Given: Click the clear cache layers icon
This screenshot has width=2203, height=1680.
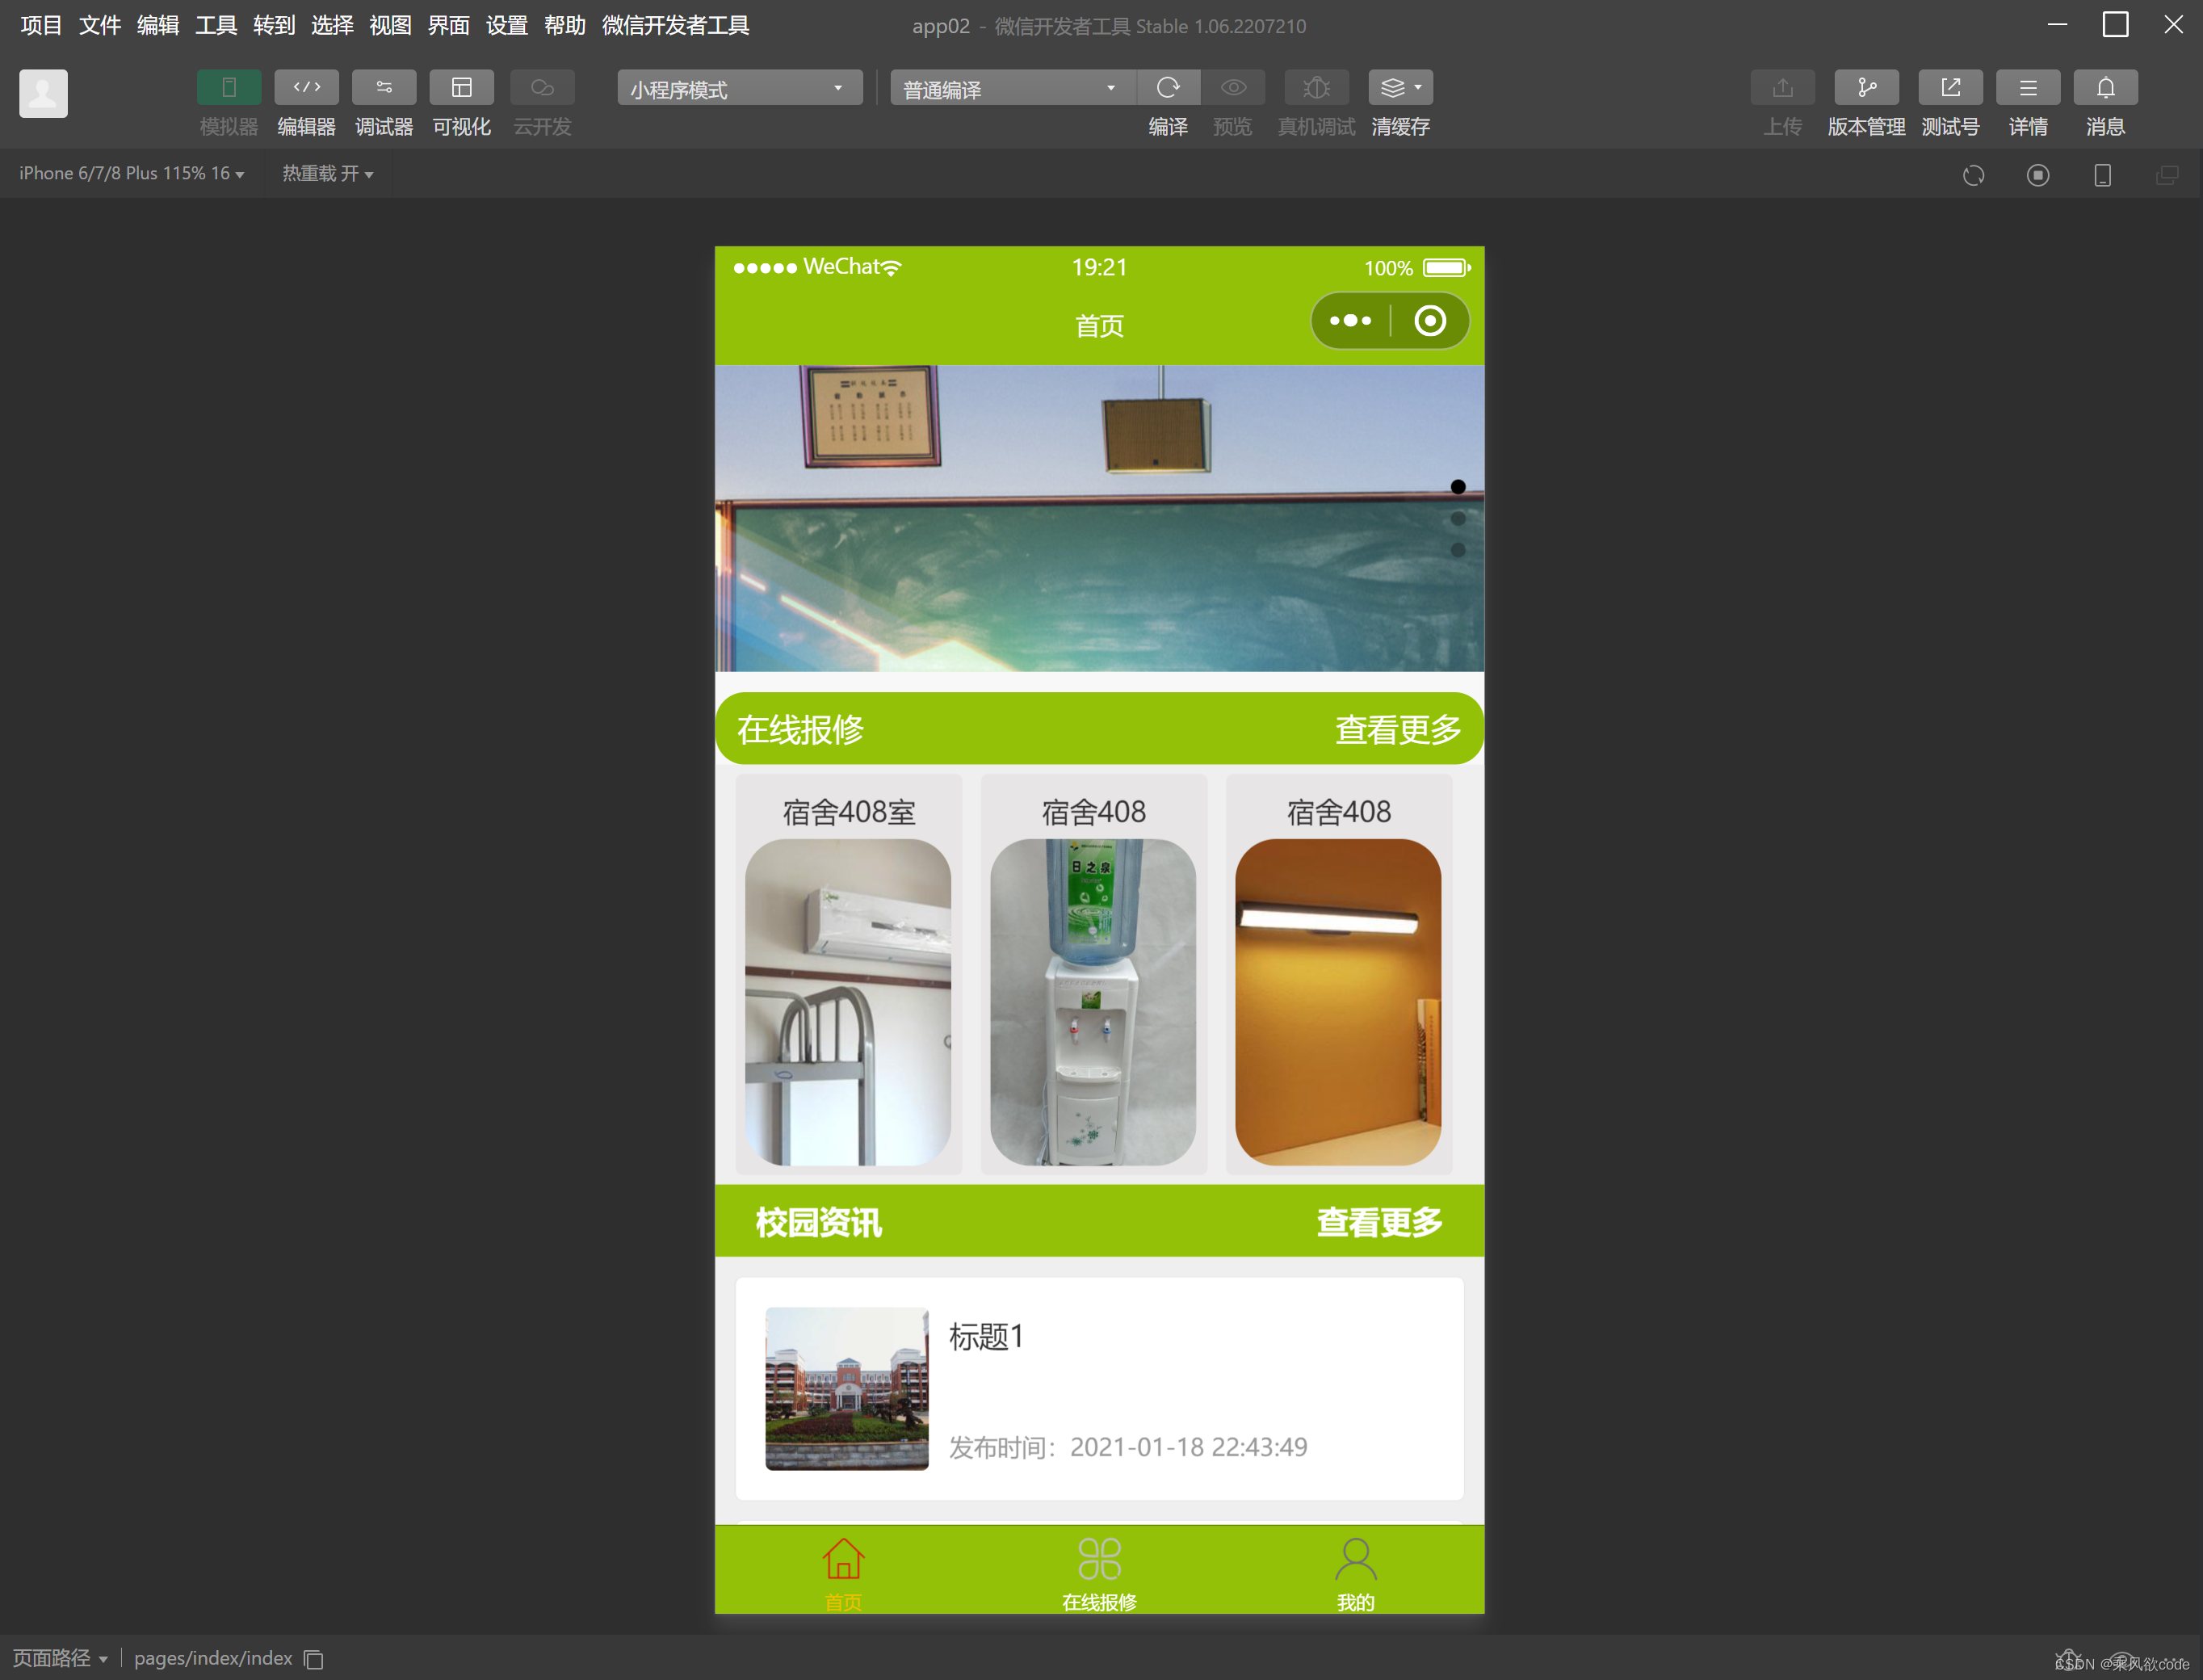Looking at the screenshot, I should click(x=1399, y=88).
